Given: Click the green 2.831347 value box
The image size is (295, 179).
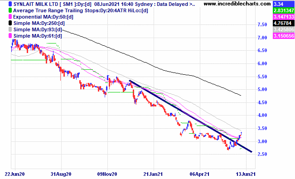Looking at the screenshot, I should pos(284,10).
